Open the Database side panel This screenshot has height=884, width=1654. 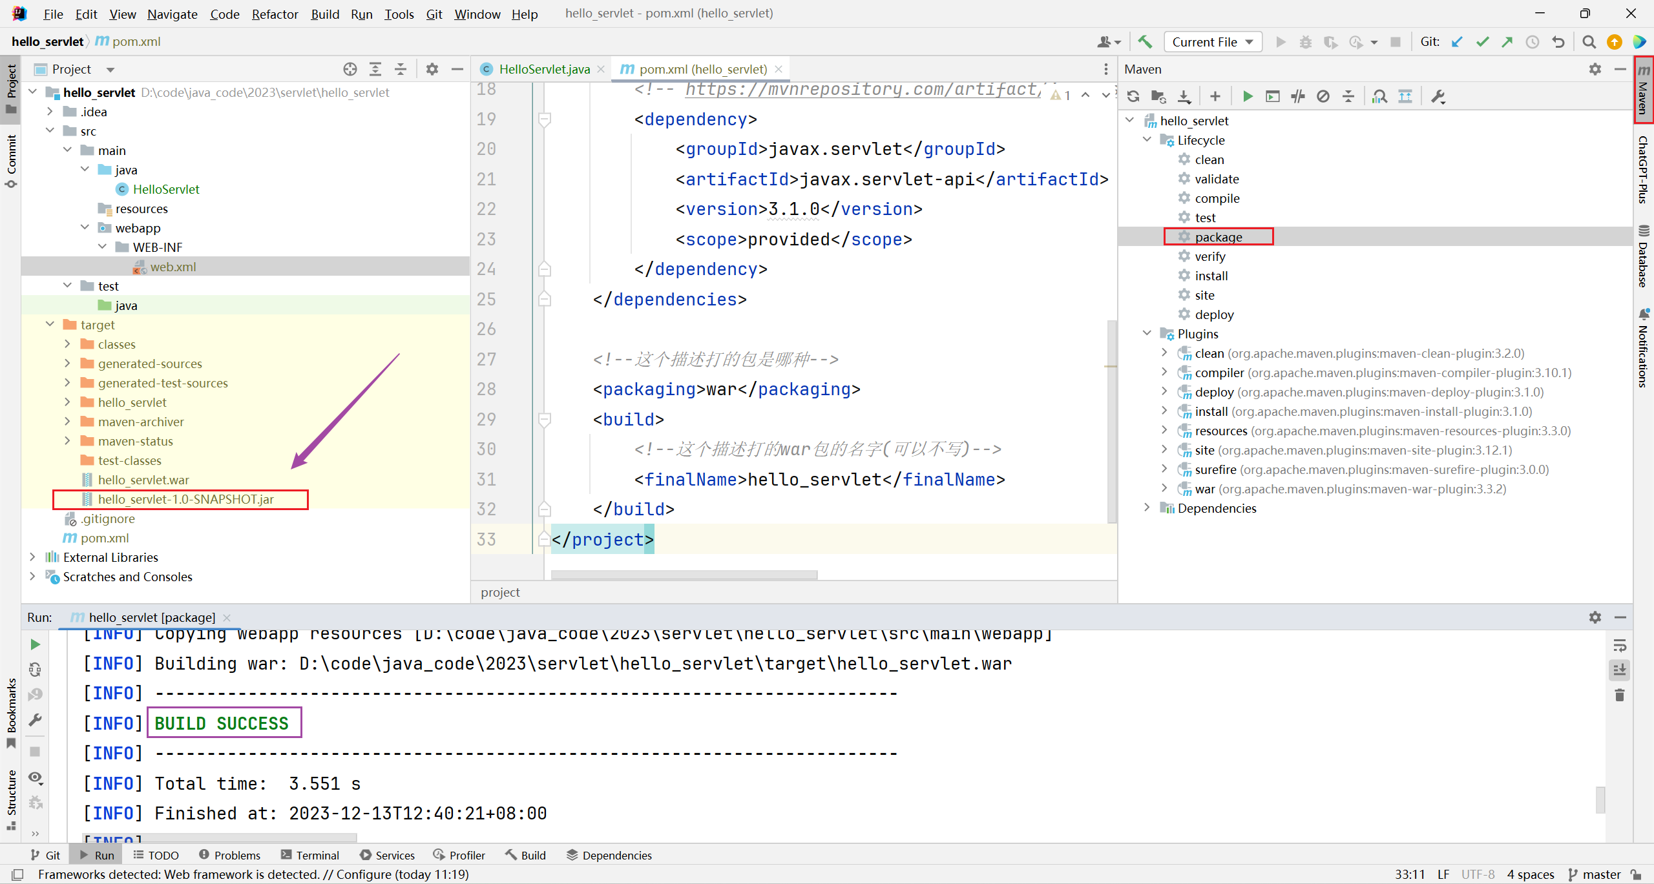(1644, 256)
